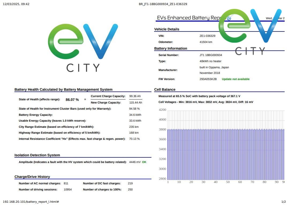Click the "3000" chart axis label

pyautogui.click(x=162, y=169)
